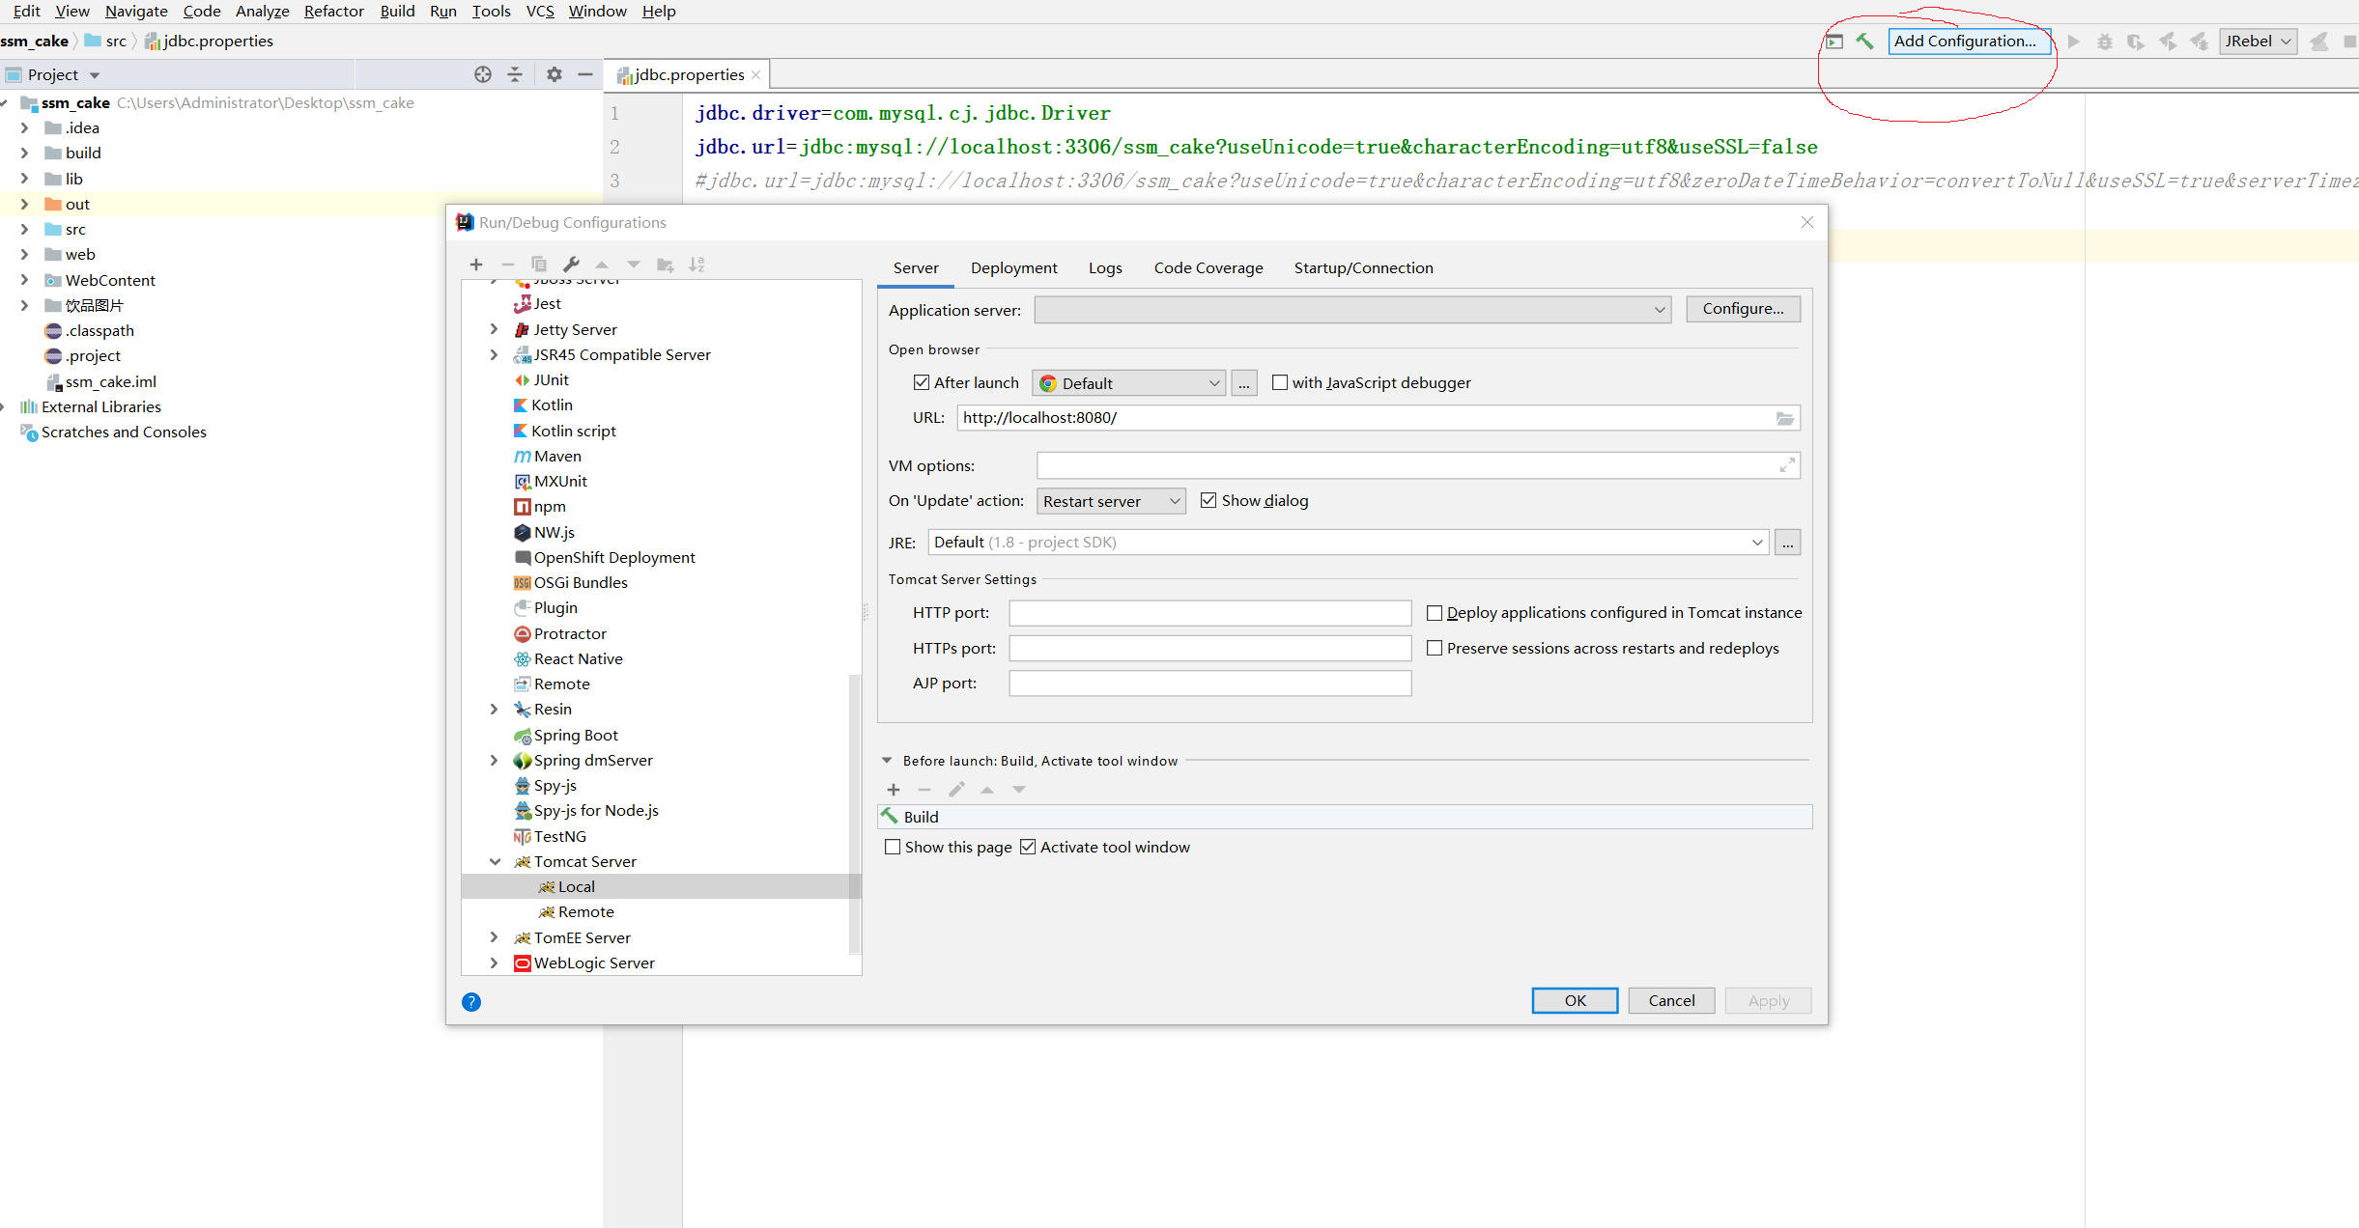Viewport: 2359px width, 1228px height.
Task: Toggle the After launch checkbox
Action: coord(922,382)
